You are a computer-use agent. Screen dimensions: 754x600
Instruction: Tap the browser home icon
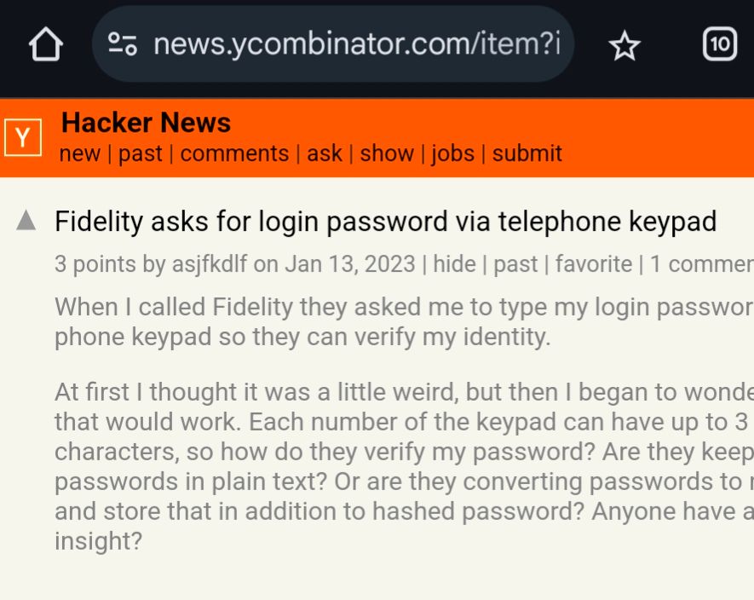coord(46,44)
